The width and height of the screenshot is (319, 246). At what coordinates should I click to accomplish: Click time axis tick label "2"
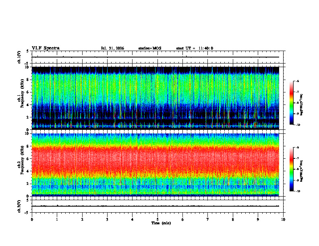click(x=82, y=219)
